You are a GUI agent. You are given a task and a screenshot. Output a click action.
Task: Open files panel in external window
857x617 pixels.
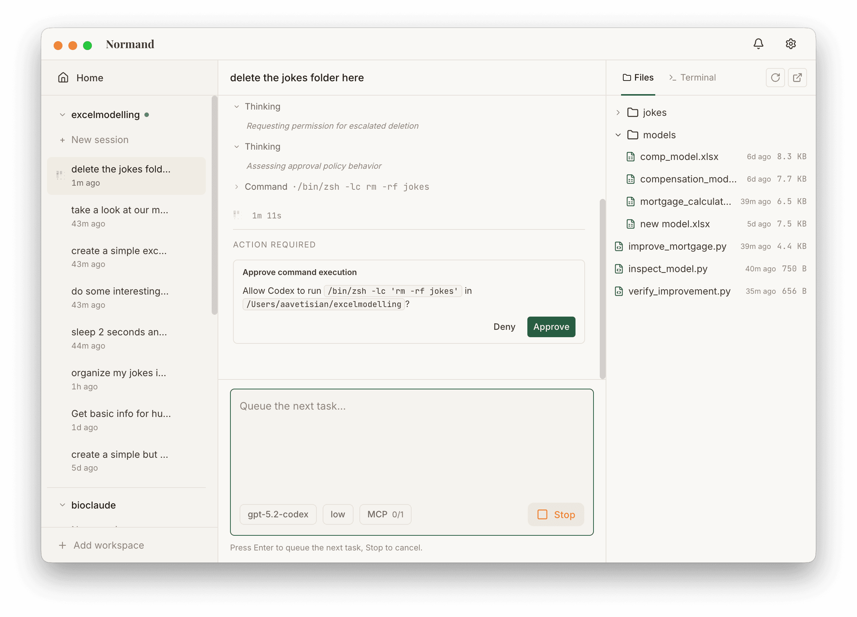(797, 78)
